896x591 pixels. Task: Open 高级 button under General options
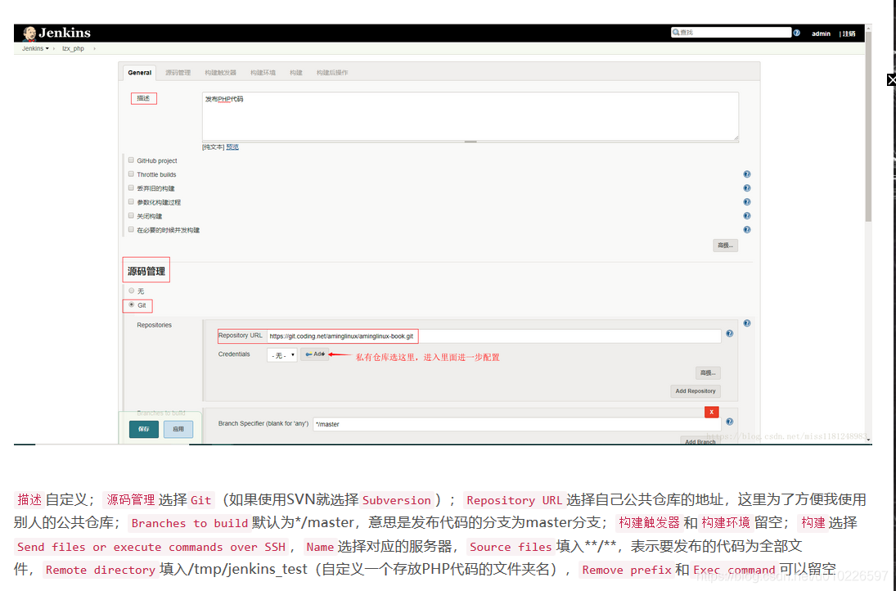coord(725,246)
